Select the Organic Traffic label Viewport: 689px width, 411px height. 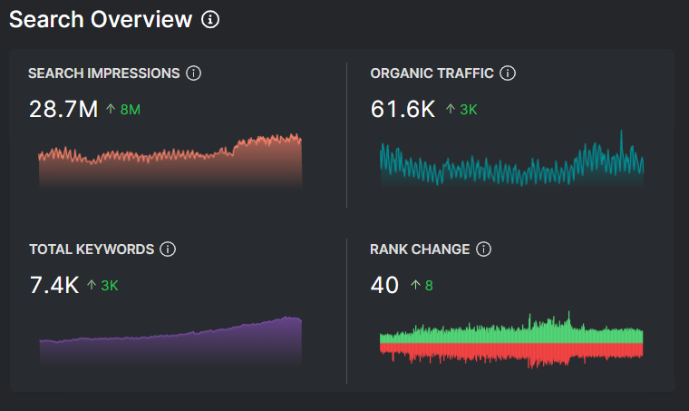(432, 73)
